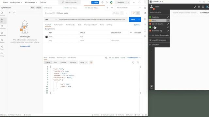Open notifications bell in Postman header
The image size is (209, 117).
[x=107, y=2]
